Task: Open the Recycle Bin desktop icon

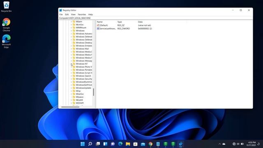Action: (x=6, y=7)
